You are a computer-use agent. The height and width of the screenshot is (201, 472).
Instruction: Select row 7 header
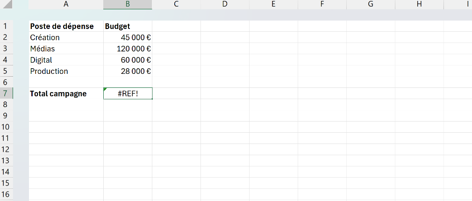tap(7, 93)
